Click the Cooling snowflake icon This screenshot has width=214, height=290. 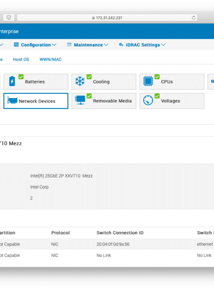click(x=80, y=81)
